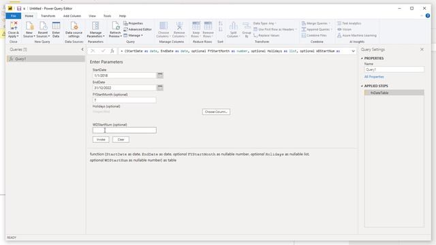The width and height of the screenshot is (436, 245).
Task: Click Combine Files in the ribbon
Action: pyautogui.click(x=314, y=35)
